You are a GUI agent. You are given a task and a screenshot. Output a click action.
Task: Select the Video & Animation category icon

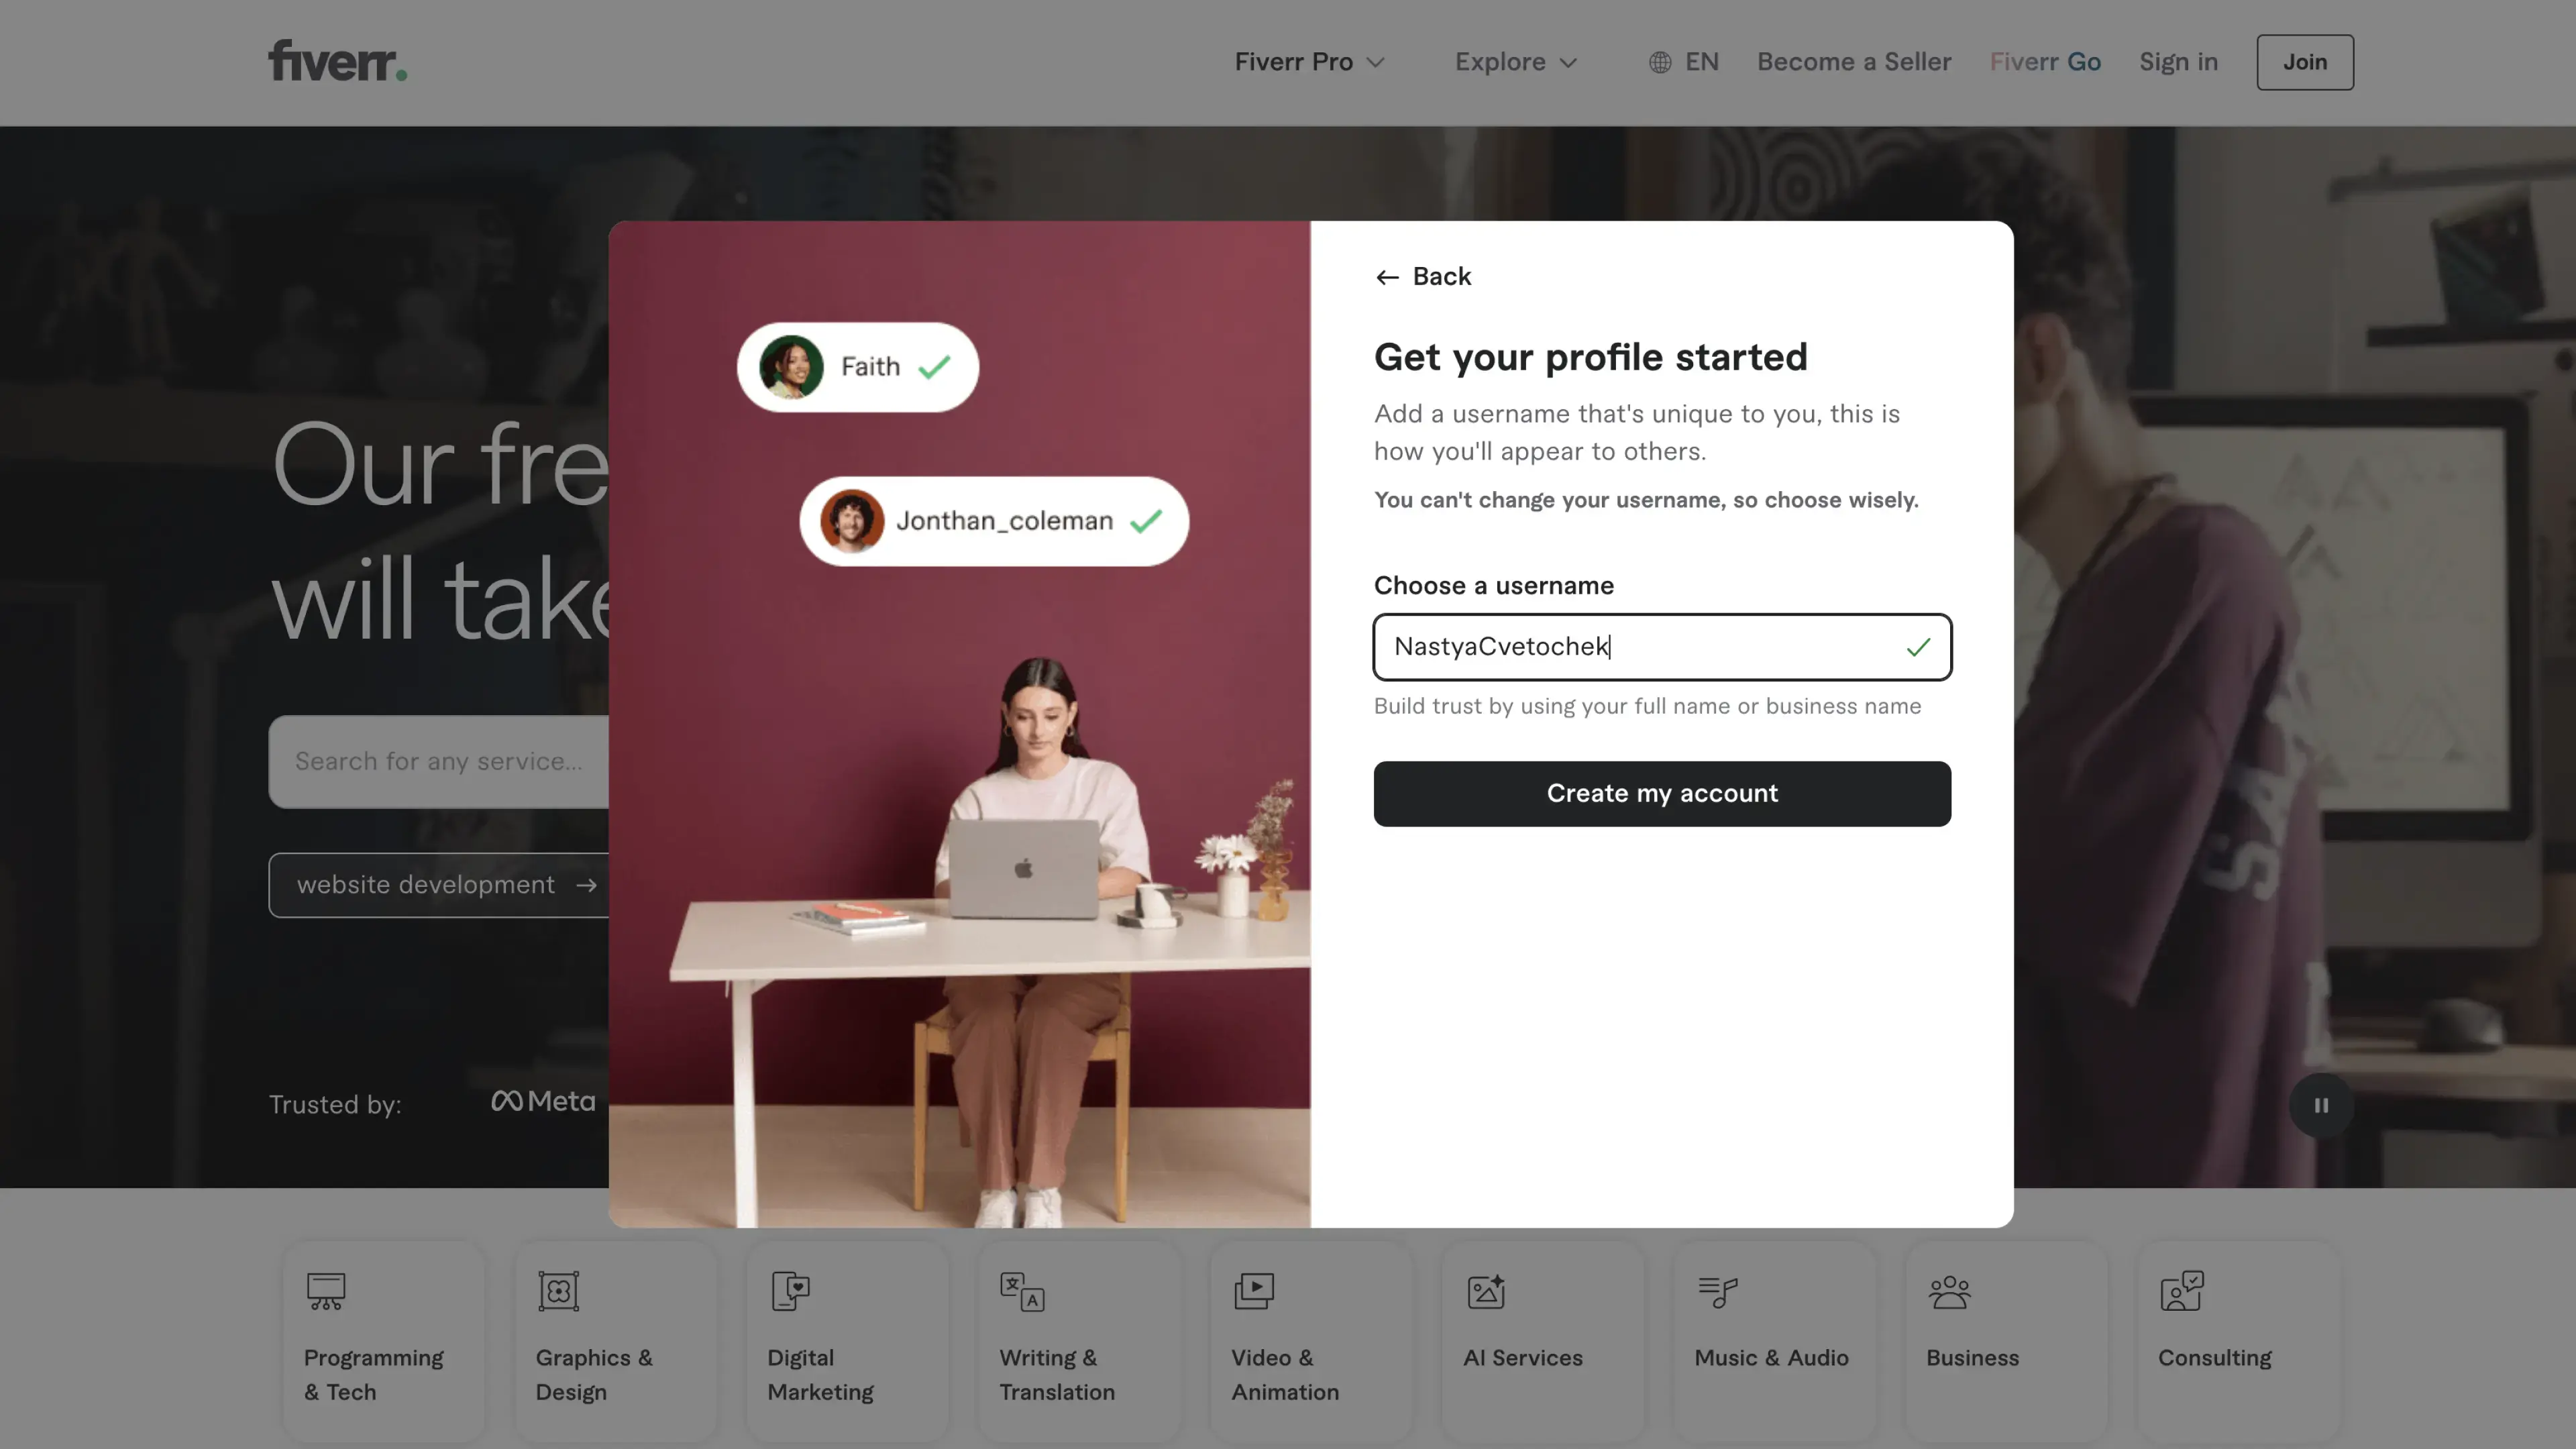pyautogui.click(x=1254, y=1291)
